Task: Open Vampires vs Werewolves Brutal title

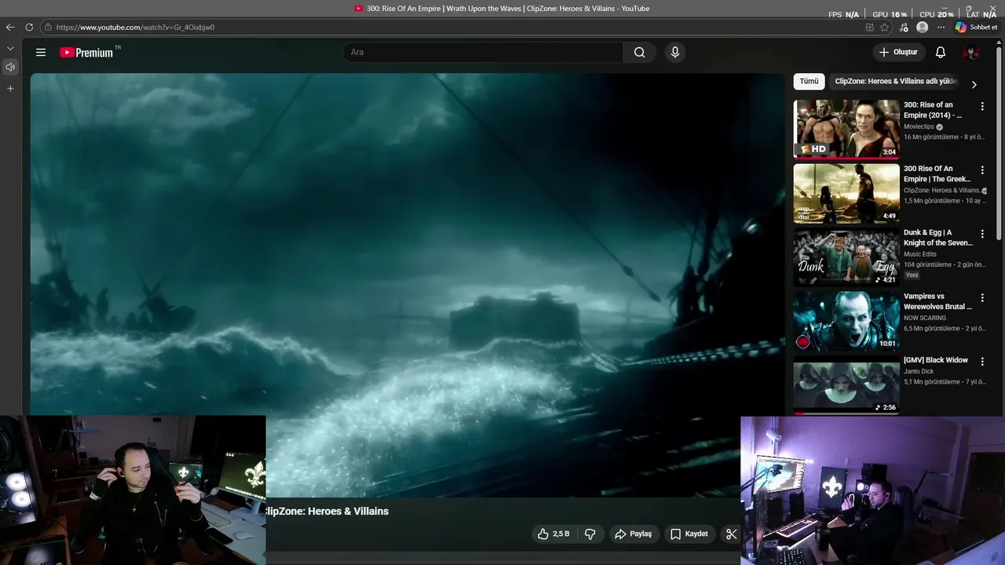Action: coord(937,301)
